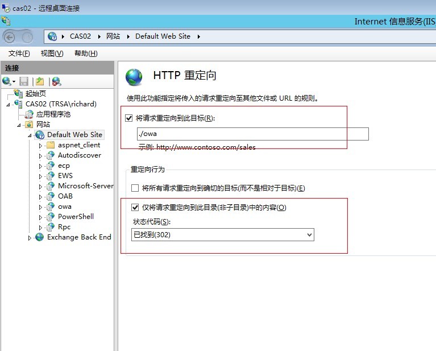Expand the Exchange Back End node

pos(30,238)
